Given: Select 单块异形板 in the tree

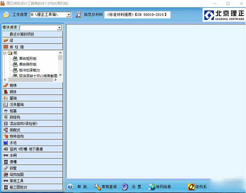Looking at the screenshot, I should point(28,64).
